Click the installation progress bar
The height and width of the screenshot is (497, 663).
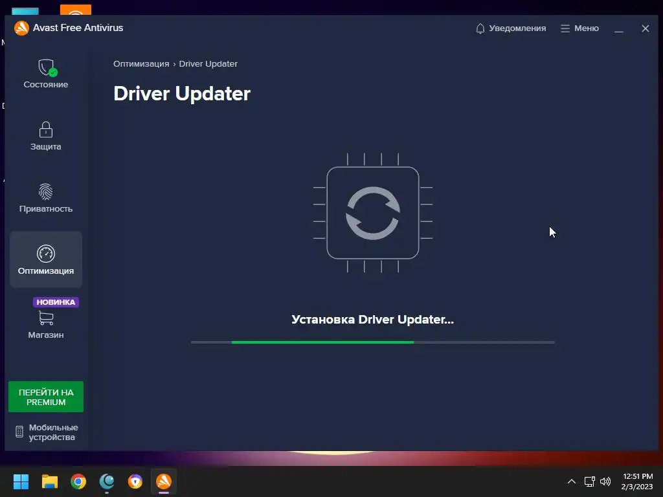[x=373, y=342]
